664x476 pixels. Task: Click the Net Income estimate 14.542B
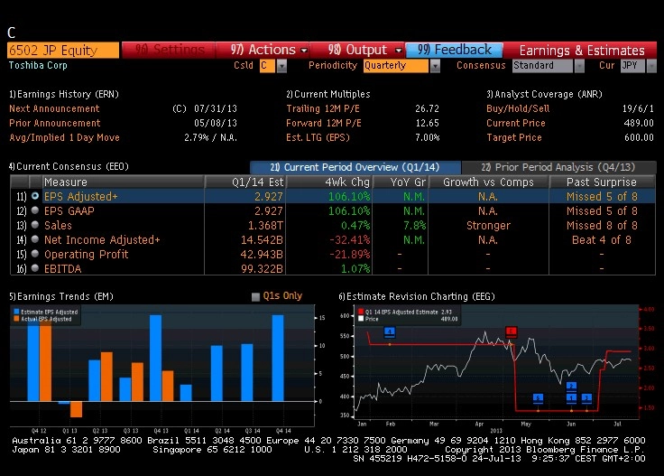(x=262, y=240)
